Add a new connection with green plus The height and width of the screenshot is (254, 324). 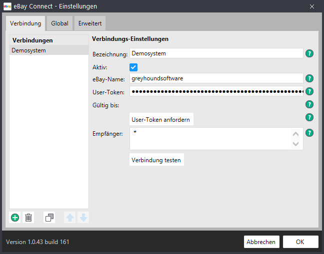coord(15,218)
